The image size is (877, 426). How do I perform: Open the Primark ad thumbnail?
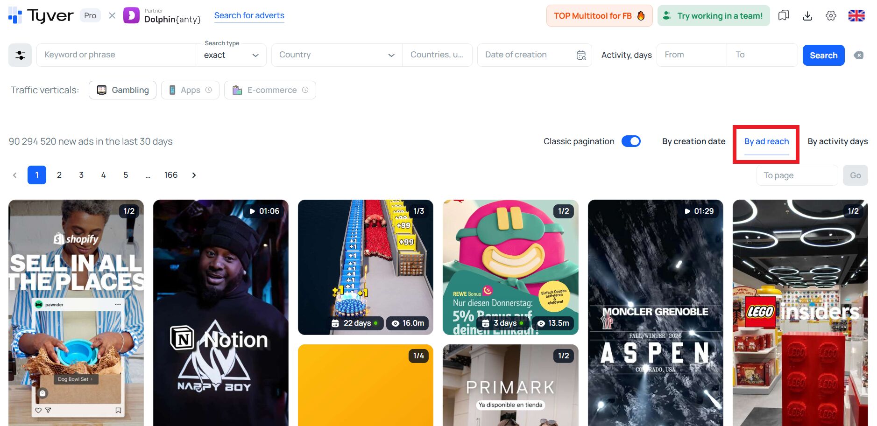(510, 385)
